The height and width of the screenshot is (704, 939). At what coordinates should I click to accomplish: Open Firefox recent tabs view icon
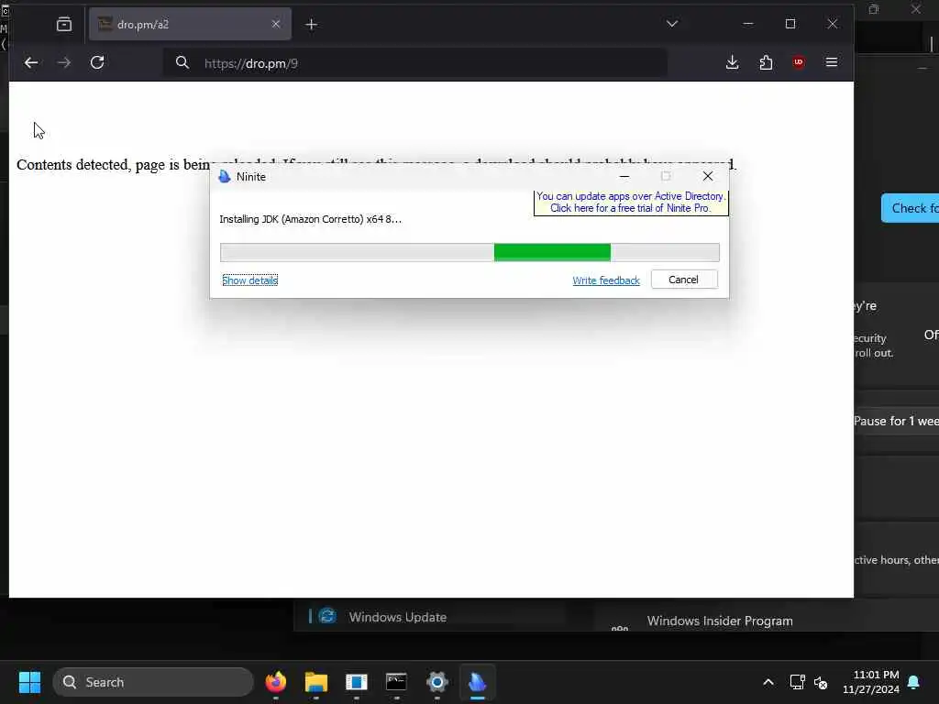(x=64, y=24)
